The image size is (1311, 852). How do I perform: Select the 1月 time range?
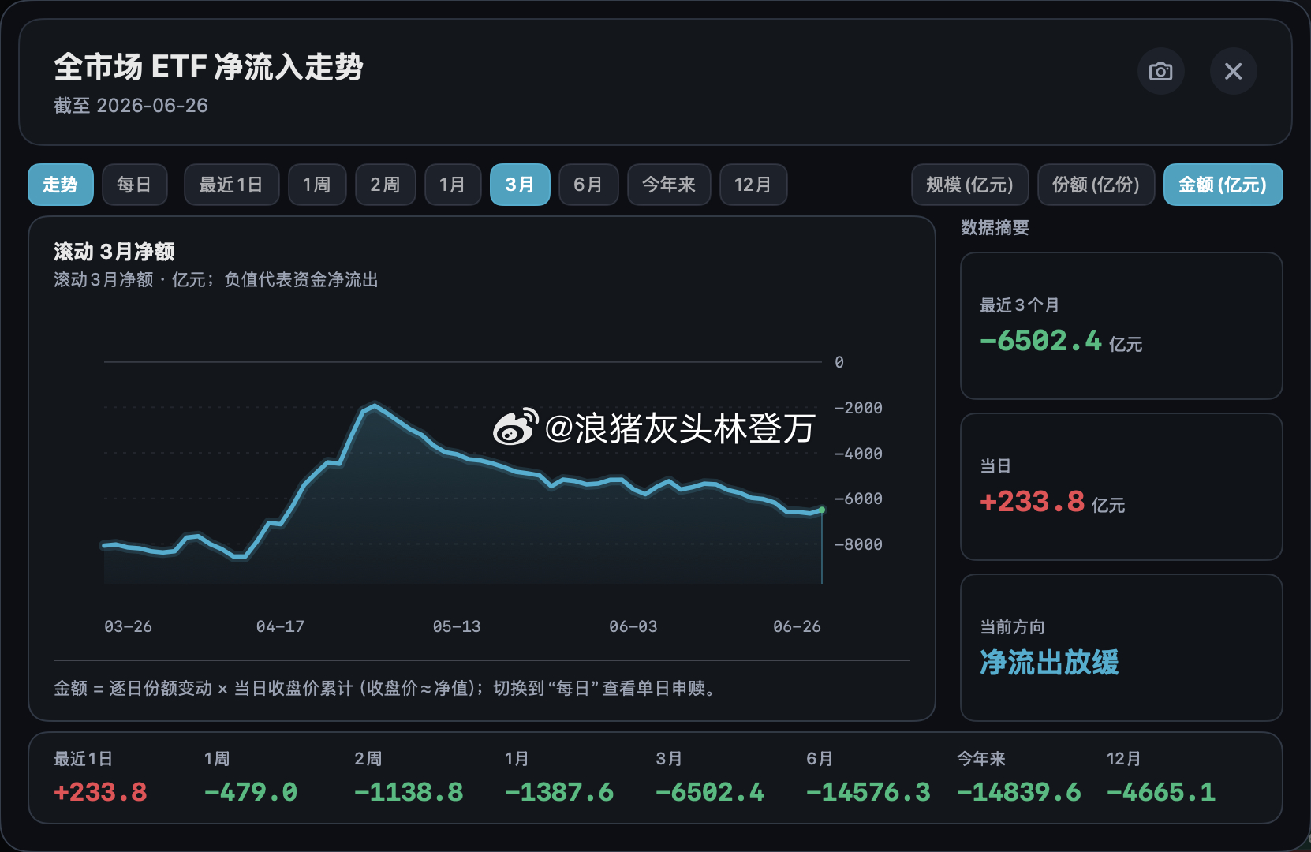pyautogui.click(x=453, y=185)
